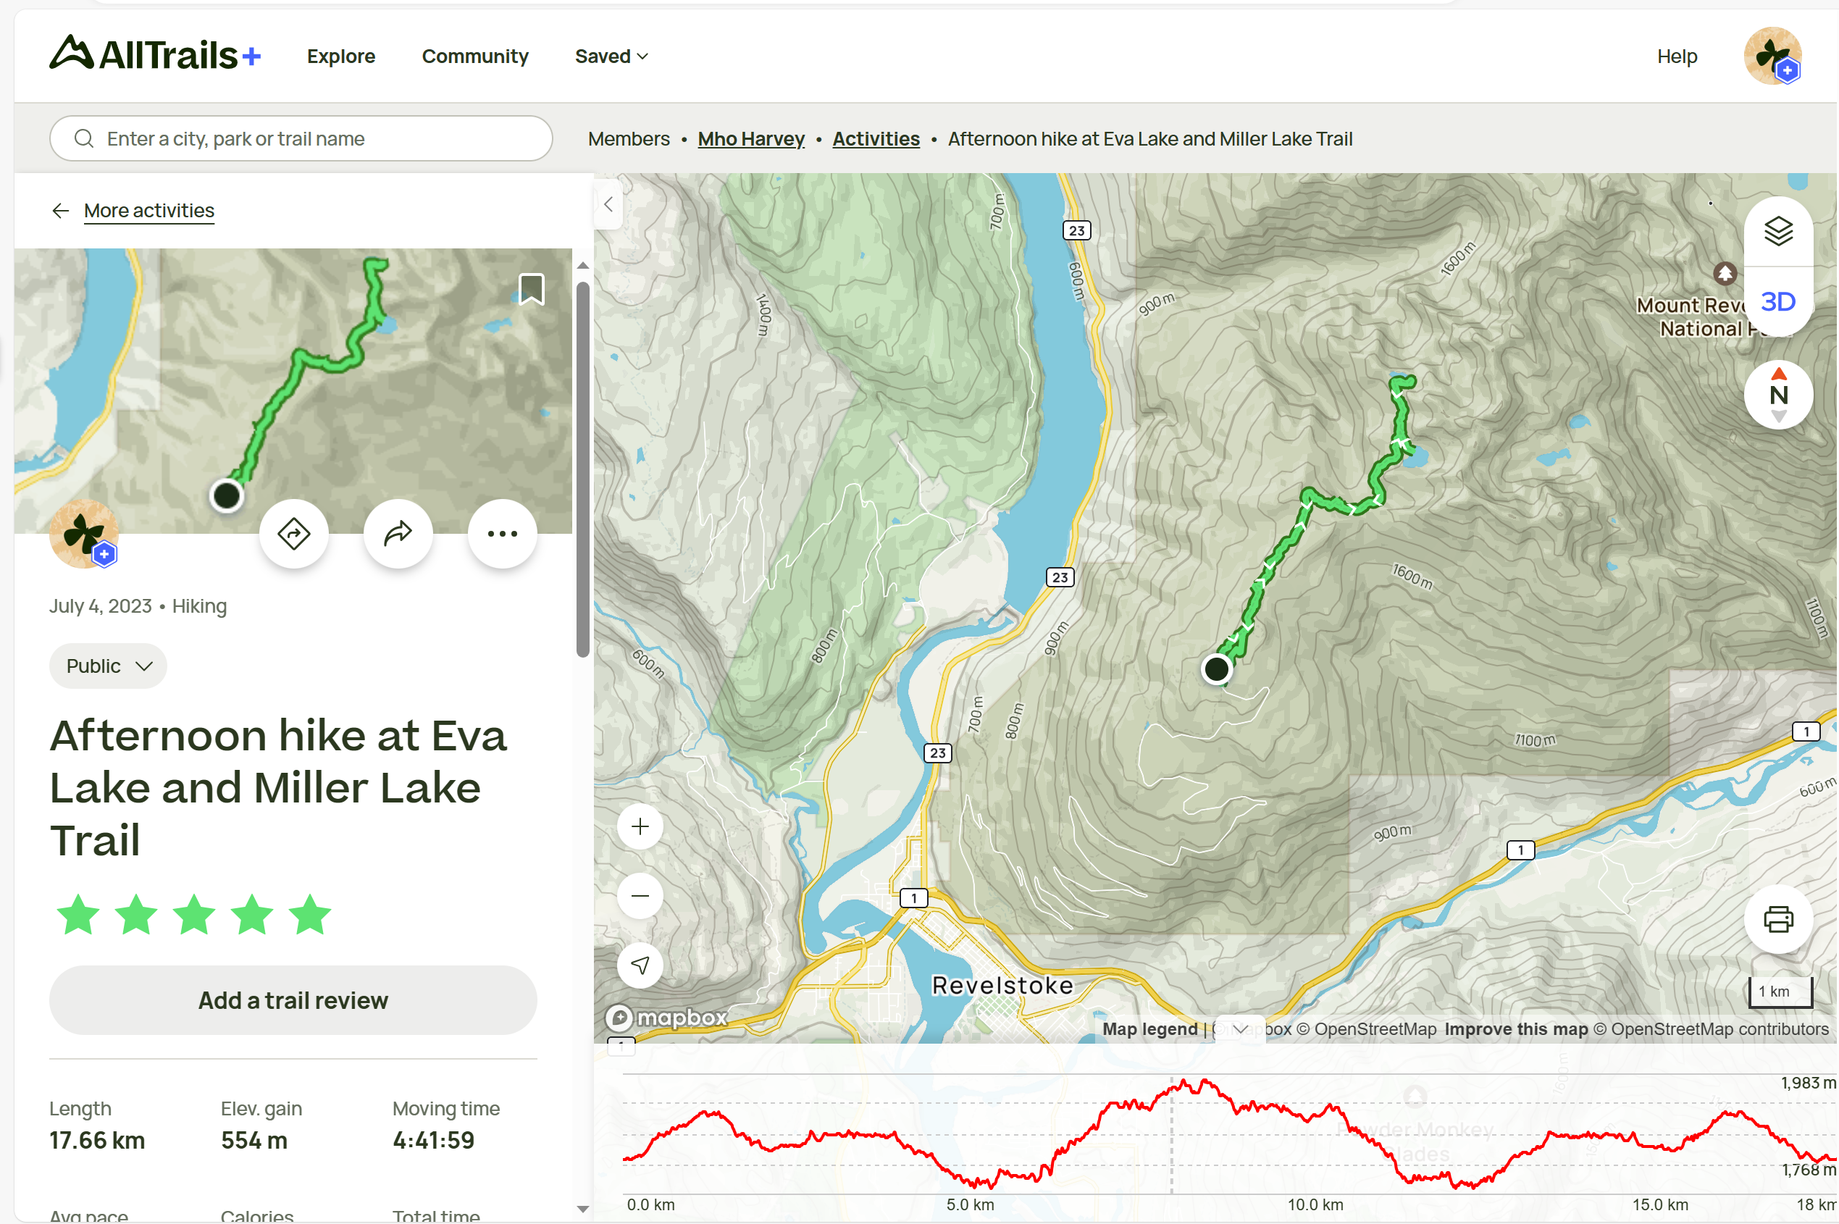Open directions to the trailhead
Screen dimensions: 1839x1224
(293, 534)
